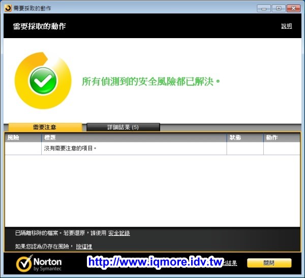This screenshot has height=278, width=305.
Task: Click the 標題 column header
Action: [134, 138]
